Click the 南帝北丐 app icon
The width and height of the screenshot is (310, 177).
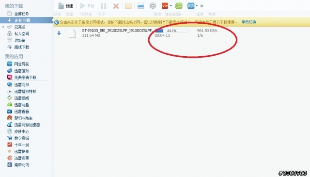(10, 165)
